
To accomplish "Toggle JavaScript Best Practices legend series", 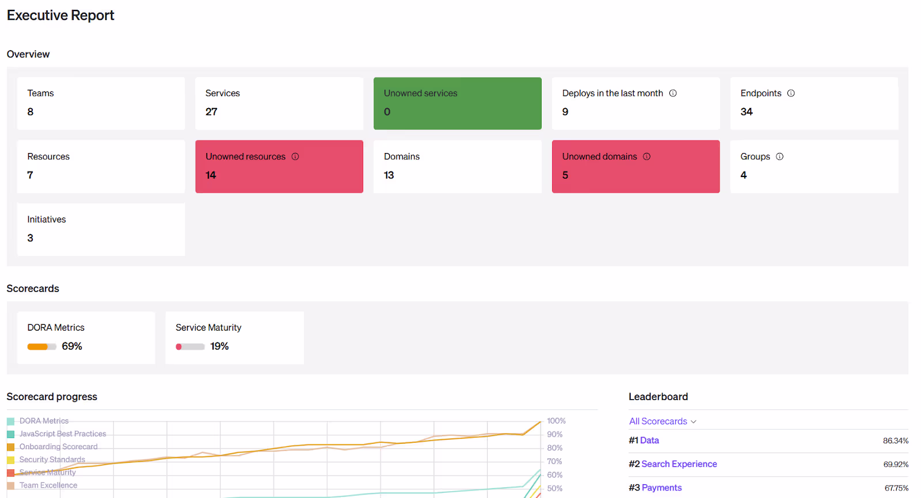I will [x=62, y=434].
